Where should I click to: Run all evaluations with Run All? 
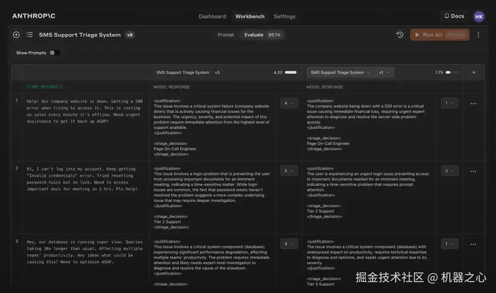click(440, 35)
